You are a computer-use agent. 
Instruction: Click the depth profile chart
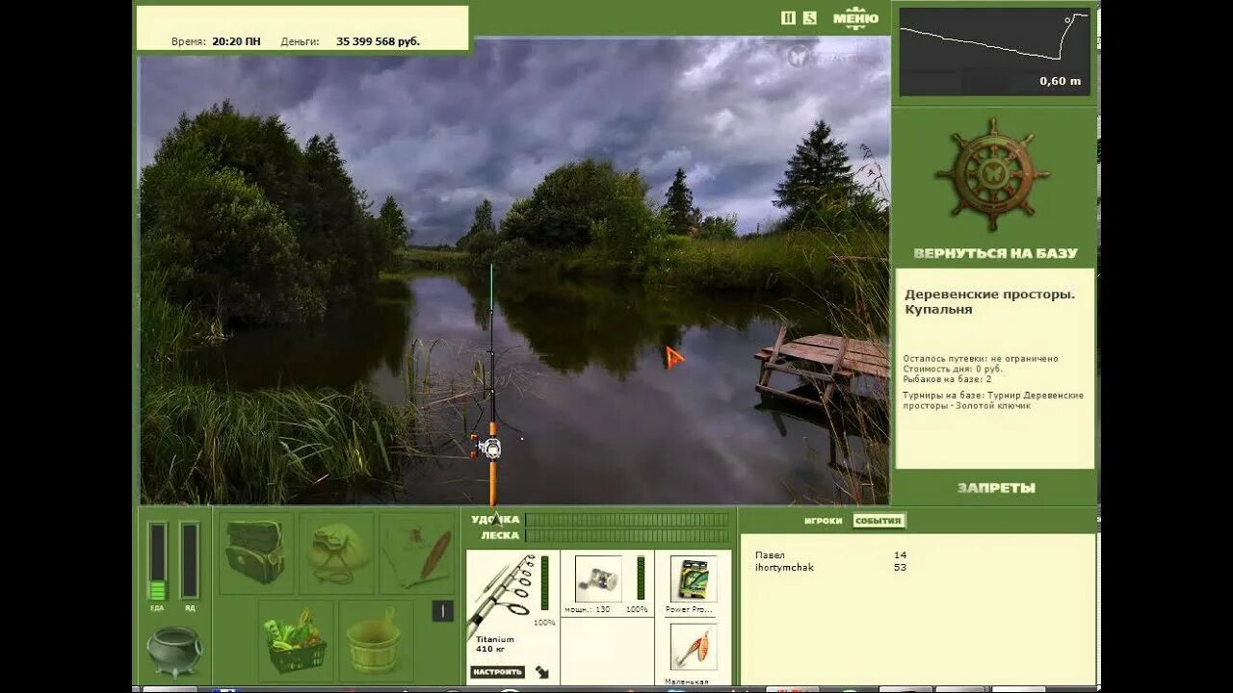[995, 52]
